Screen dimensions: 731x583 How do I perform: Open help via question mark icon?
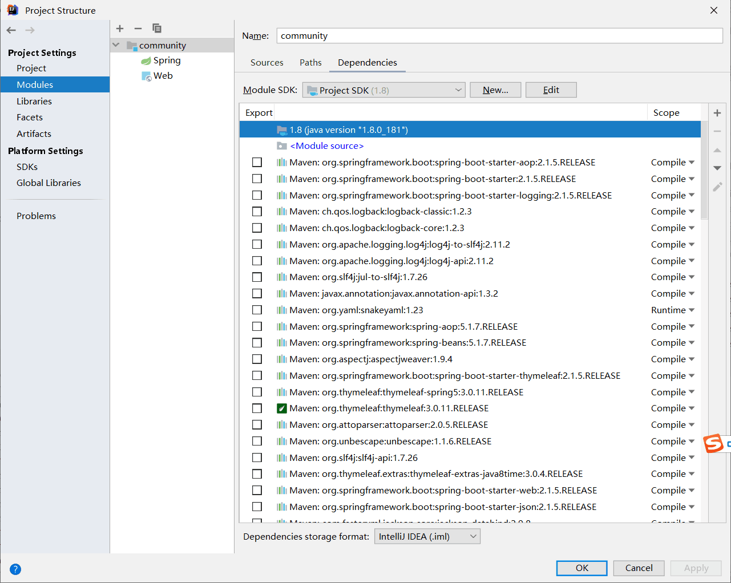pyautogui.click(x=15, y=569)
